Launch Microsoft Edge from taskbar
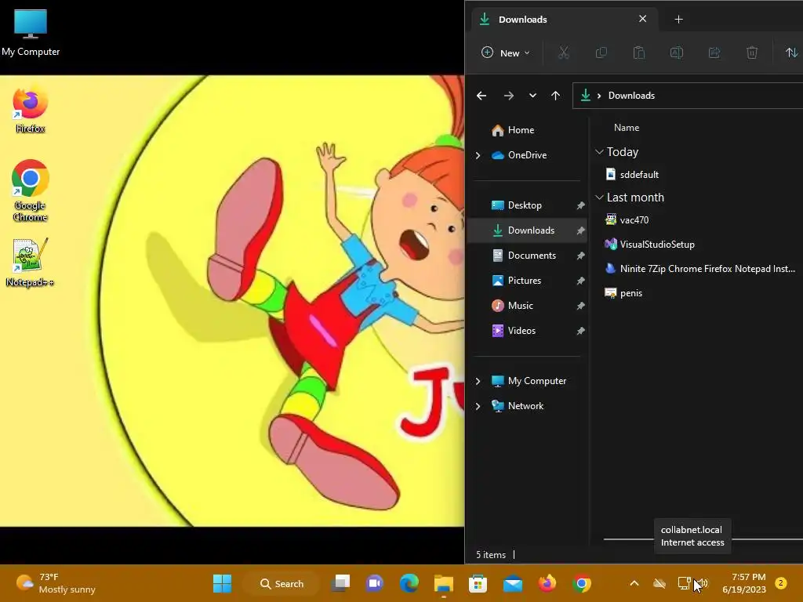This screenshot has height=602, width=803. [409, 583]
